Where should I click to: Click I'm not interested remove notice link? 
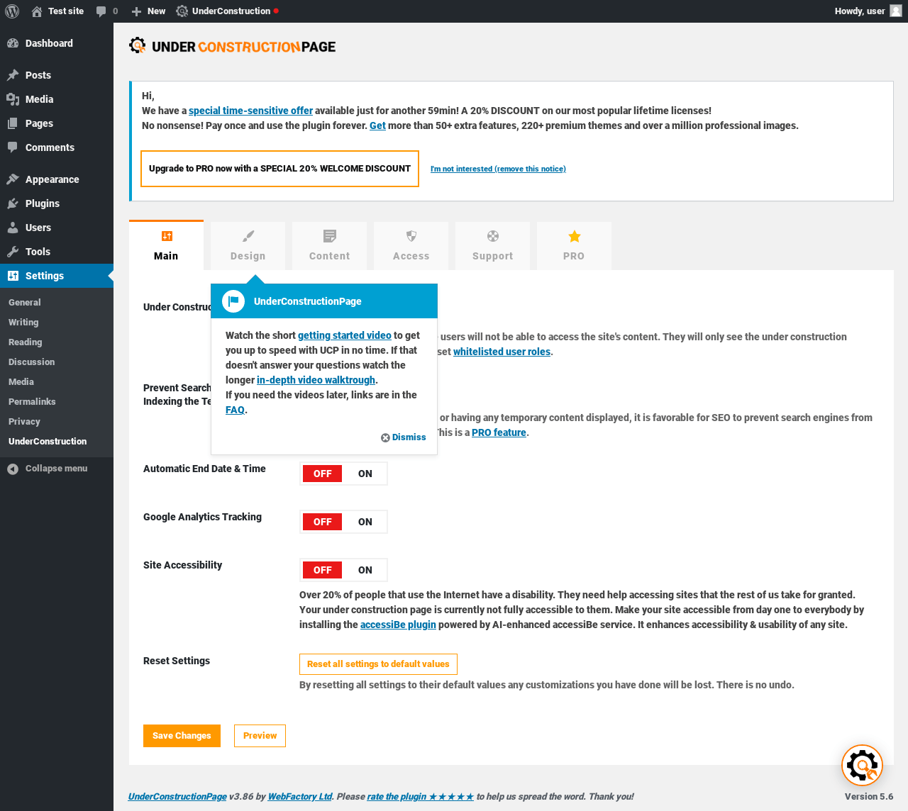[x=498, y=169]
